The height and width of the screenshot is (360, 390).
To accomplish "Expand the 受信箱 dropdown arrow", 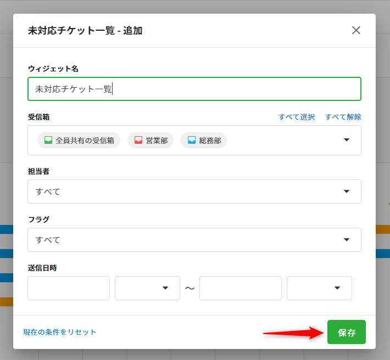I will tap(347, 140).
